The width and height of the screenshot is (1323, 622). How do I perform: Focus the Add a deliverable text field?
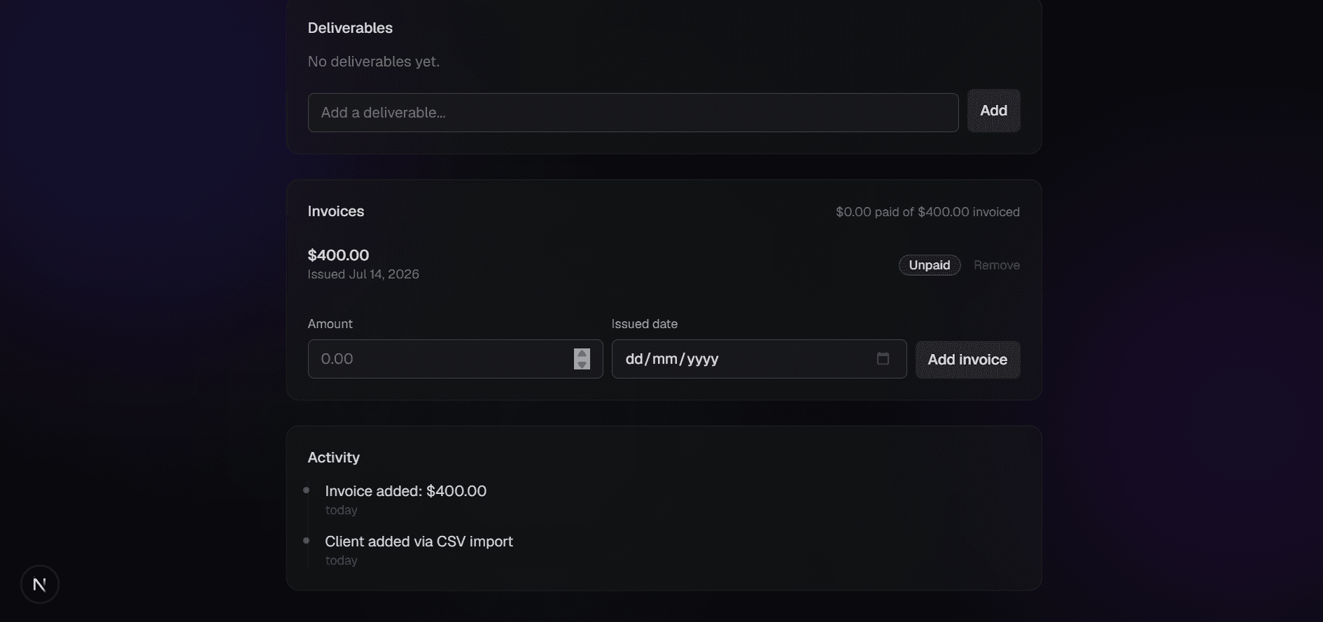(x=633, y=113)
